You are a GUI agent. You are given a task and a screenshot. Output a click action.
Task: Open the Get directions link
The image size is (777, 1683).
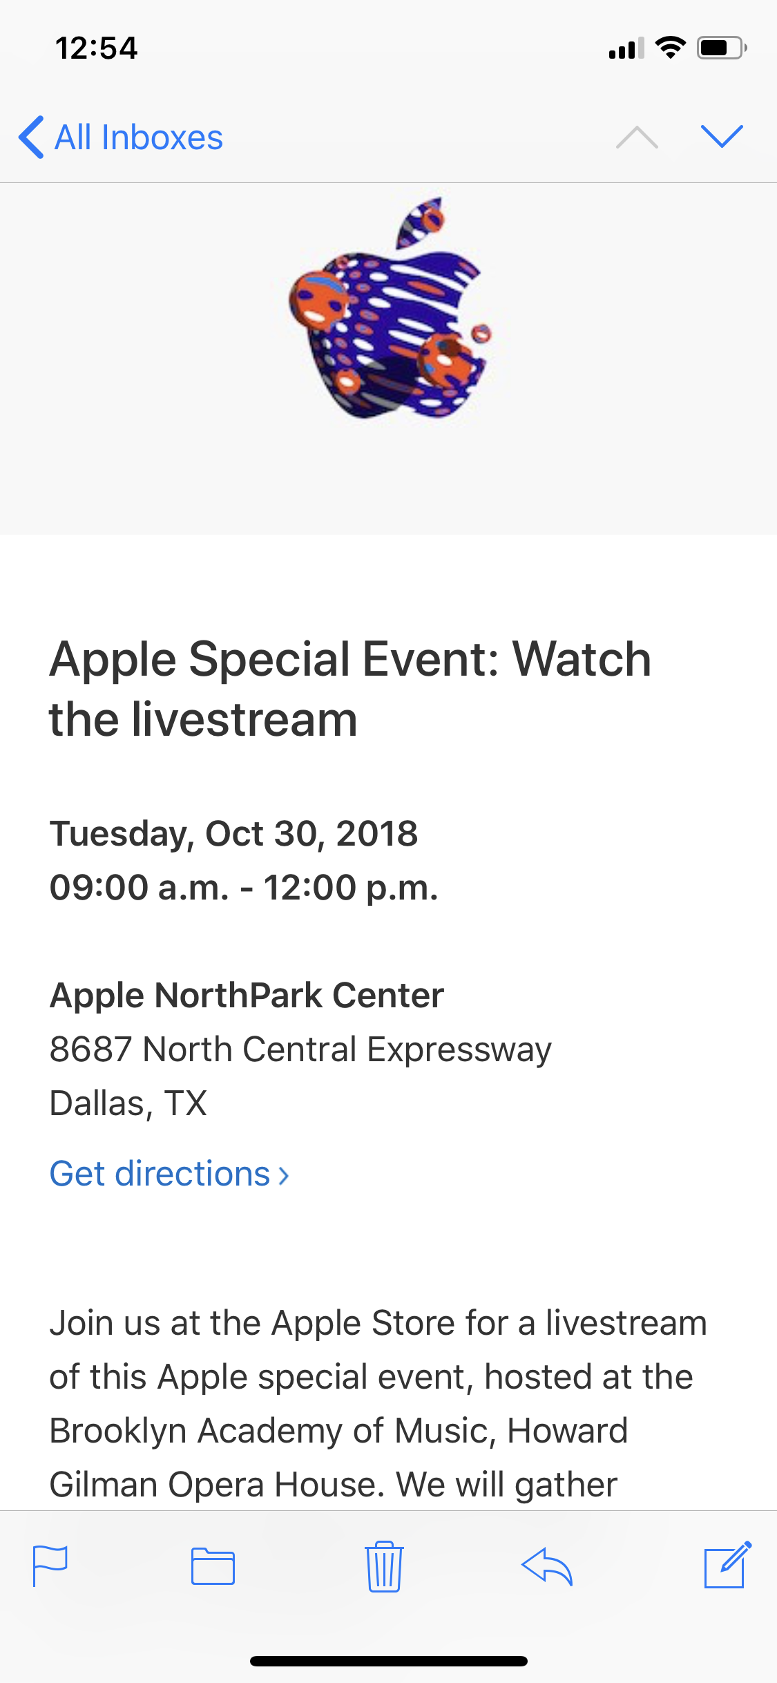pos(169,1174)
